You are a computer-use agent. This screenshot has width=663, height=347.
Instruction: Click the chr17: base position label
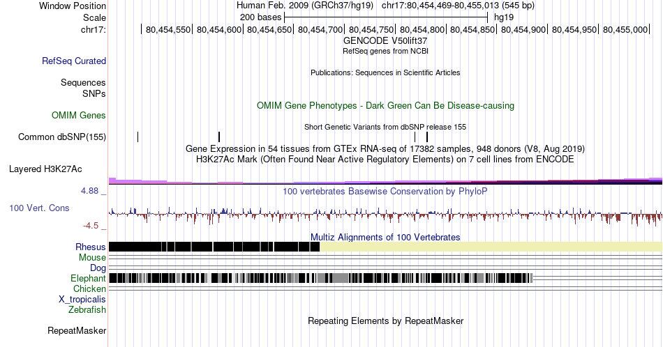tap(94, 29)
